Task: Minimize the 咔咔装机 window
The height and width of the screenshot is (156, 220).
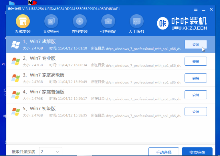Action: 203,9
